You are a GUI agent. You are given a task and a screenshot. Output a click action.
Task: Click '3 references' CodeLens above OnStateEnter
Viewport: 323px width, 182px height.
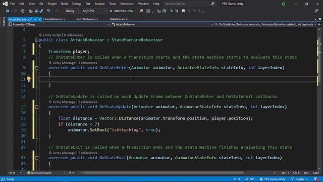pos(87,63)
